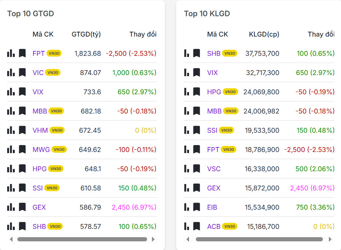
Task: Sort by KLGD(cp) column header
Action: (264, 34)
